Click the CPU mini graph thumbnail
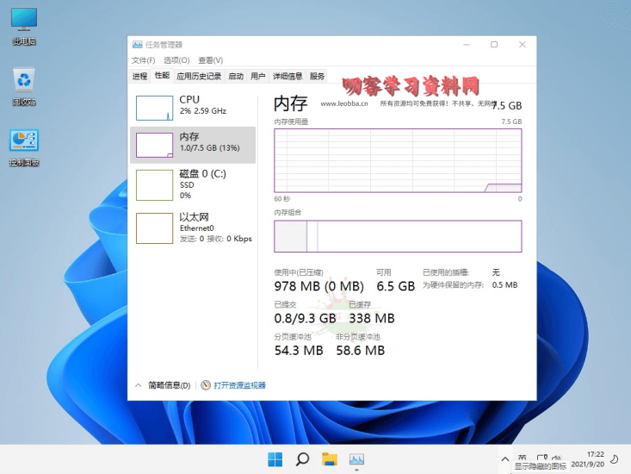631x474 pixels. pos(155,108)
